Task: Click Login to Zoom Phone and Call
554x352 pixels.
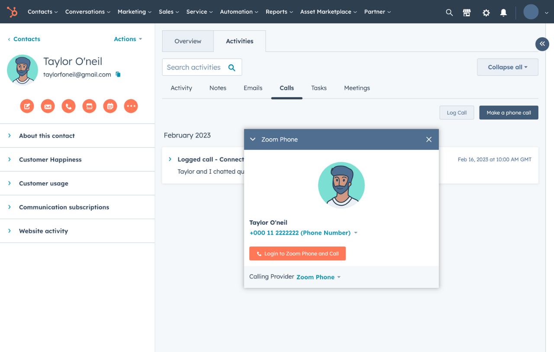Action: 297,253
